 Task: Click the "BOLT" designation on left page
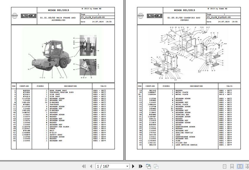click(x=52, y=131)
